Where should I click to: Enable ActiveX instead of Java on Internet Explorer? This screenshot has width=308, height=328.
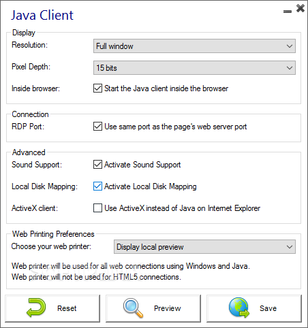(97, 208)
